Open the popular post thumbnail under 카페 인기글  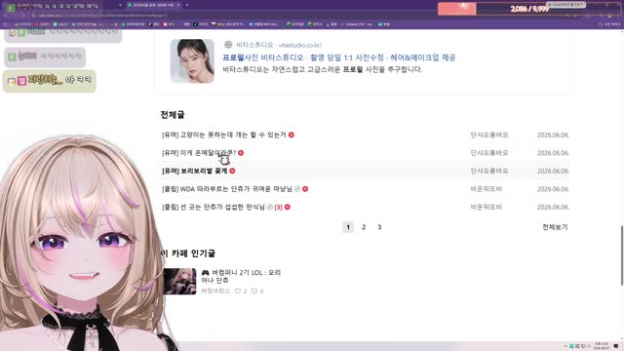(x=179, y=282)
